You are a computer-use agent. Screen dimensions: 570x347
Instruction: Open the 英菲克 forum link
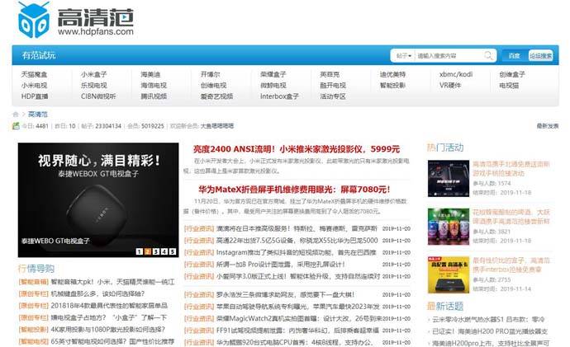[x=330, y=74]
